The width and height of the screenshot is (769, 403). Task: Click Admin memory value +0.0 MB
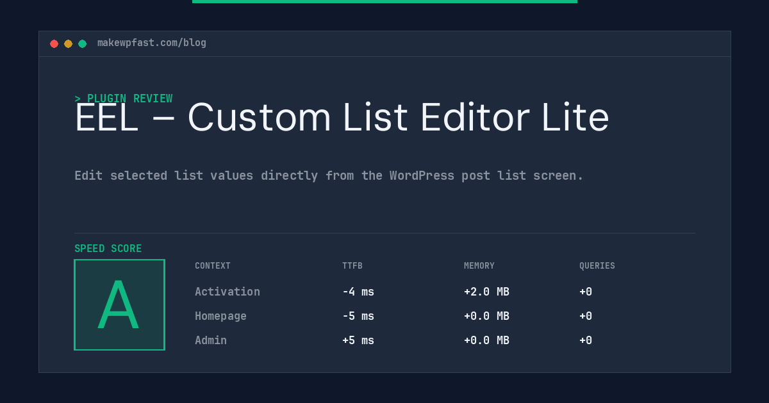tap(486, 340)
